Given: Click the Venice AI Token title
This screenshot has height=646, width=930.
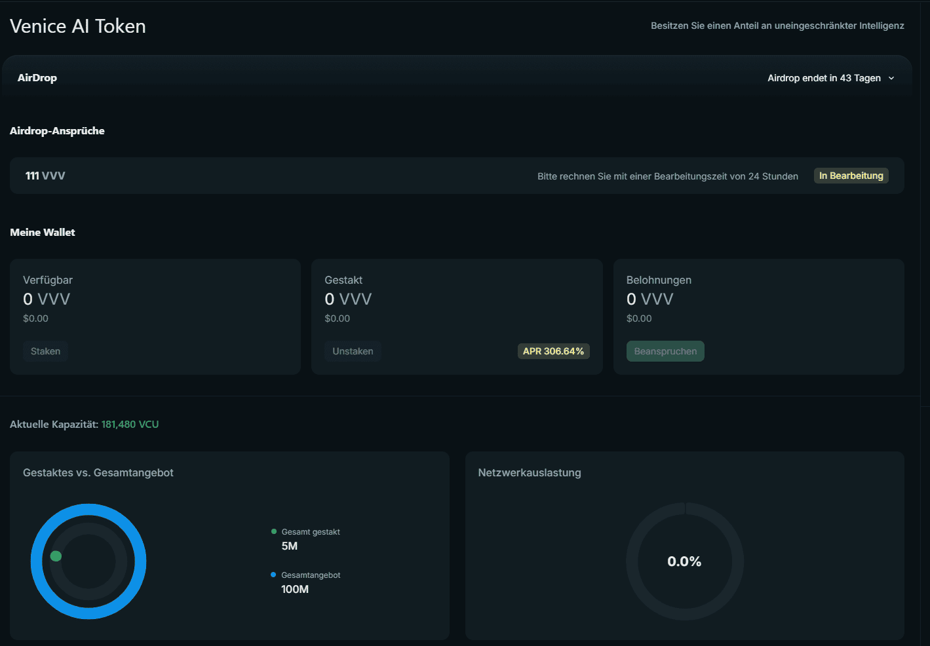Looking at the screenshot, I should click(78, 26).
